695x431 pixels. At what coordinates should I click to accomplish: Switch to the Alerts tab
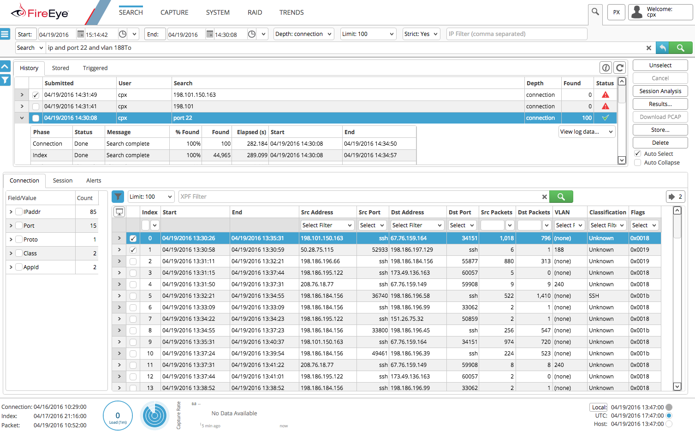94,181
